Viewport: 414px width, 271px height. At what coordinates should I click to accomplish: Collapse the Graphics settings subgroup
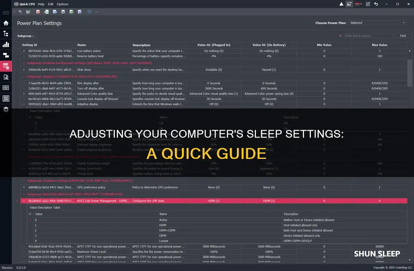pyautogui.click(x=24, y=181)
